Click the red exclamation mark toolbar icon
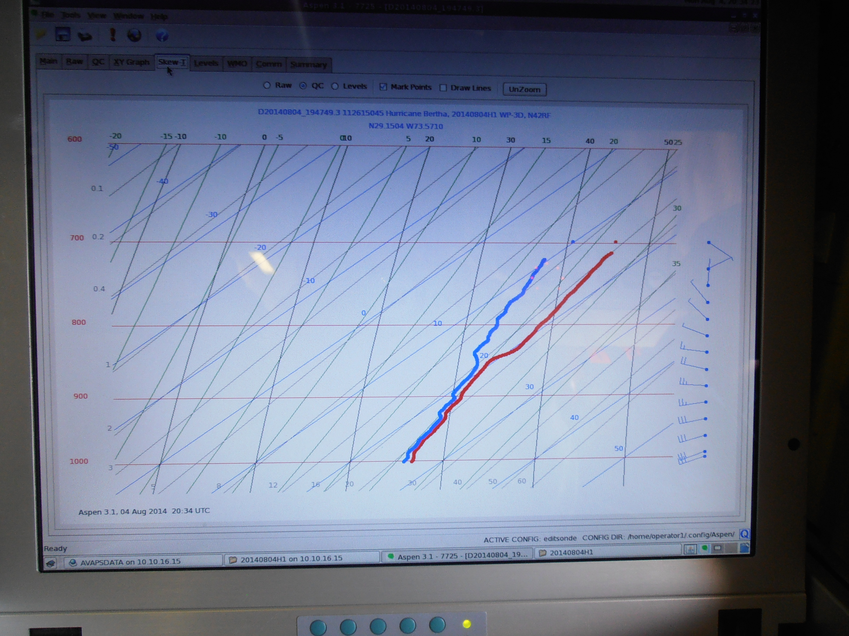This screenshot has width=849, height=636. [x=112, y=35]
